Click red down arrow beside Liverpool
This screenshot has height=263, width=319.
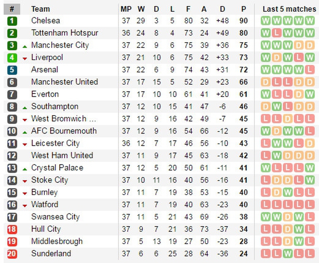point(25,59)
